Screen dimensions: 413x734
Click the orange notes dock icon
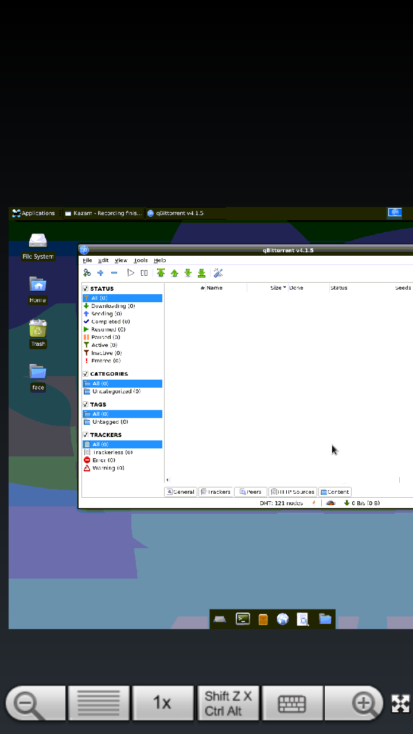[263, 619]
